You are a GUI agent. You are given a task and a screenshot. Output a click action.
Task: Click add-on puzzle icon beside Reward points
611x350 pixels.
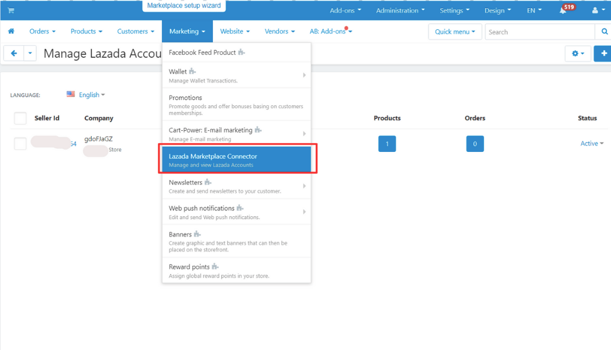[x=215, y=266]
